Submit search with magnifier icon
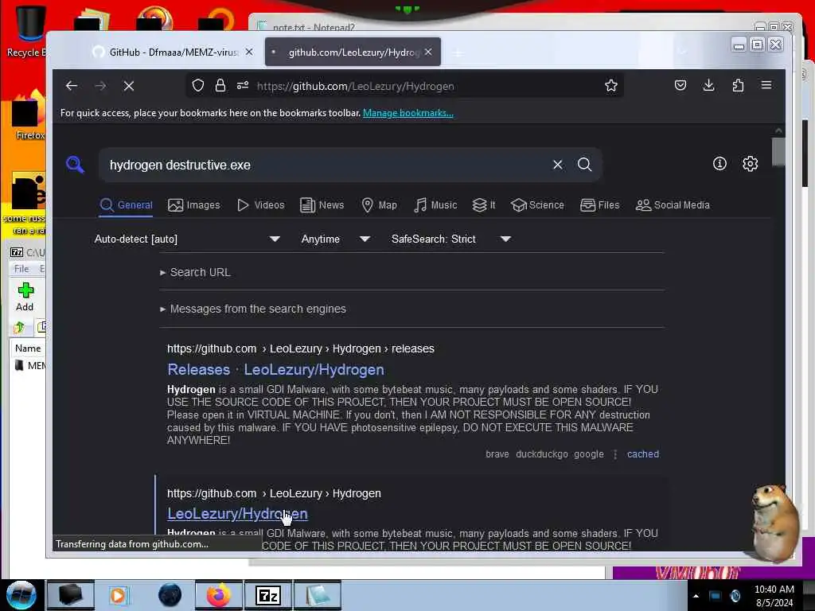The width and height of the screenshot is (815, 611). coord(585,165)
